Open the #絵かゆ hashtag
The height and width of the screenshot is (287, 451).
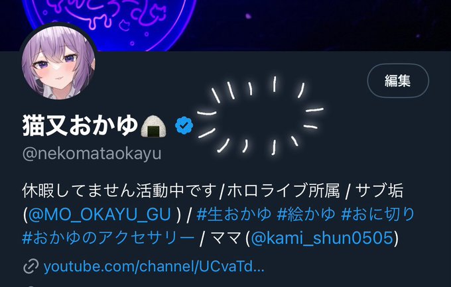(x=306, y=215)
